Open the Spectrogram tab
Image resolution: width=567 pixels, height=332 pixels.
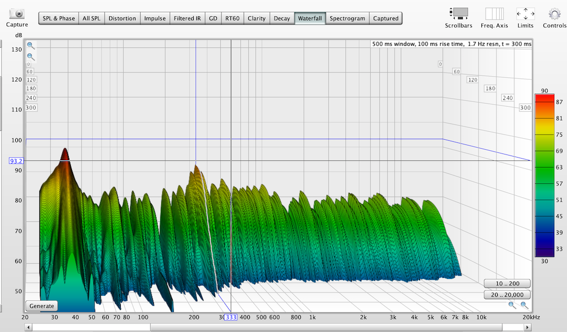(x=347, y=18)
